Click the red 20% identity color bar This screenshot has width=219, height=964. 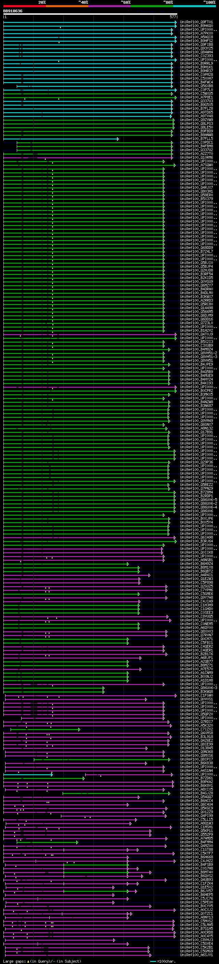(25, 6)
